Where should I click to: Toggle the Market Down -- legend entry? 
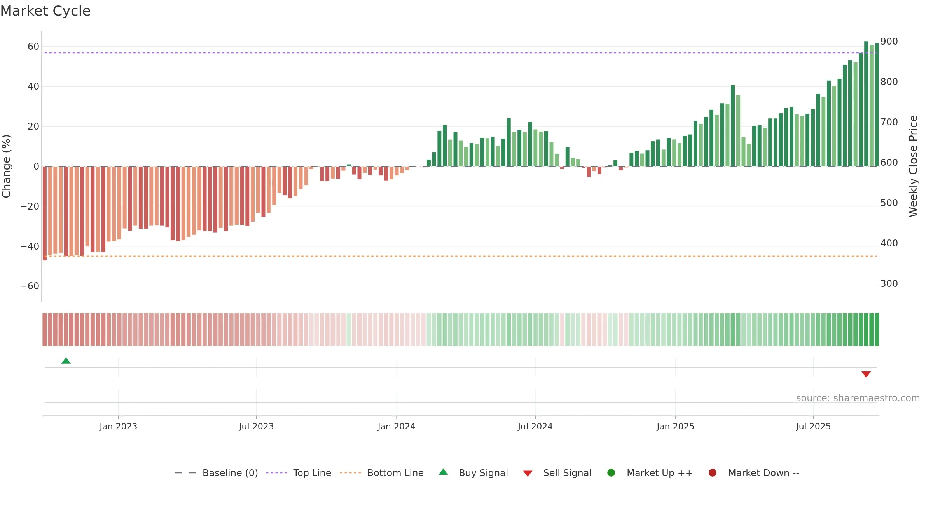tap(754, 473)
